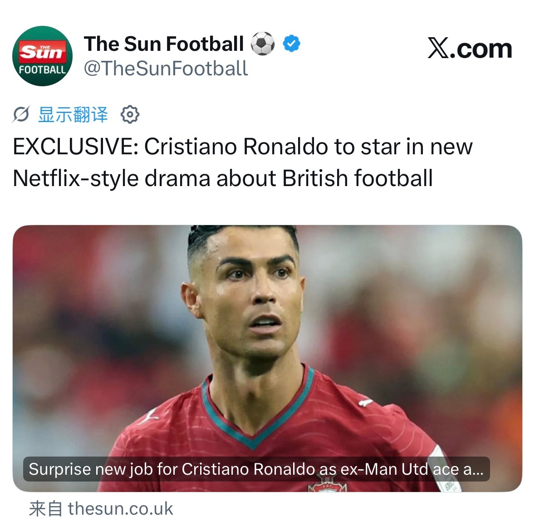
Task: Open thesun.co.uk source link
Action: [120, 509]
